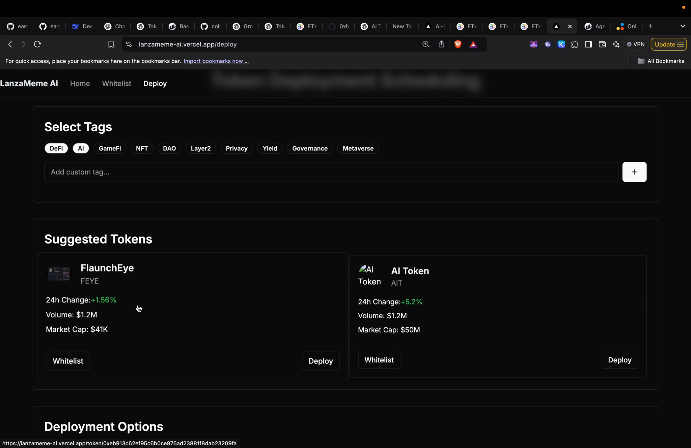Open the FlaunchEye token name link
Viewport: 691px width, 448px height.
107,268
